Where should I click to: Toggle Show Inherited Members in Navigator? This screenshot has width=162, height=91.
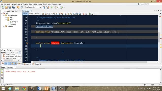tap(3, 63)
